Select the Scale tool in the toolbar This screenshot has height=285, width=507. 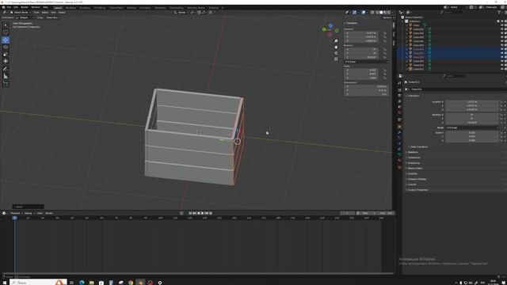point(6,55)
